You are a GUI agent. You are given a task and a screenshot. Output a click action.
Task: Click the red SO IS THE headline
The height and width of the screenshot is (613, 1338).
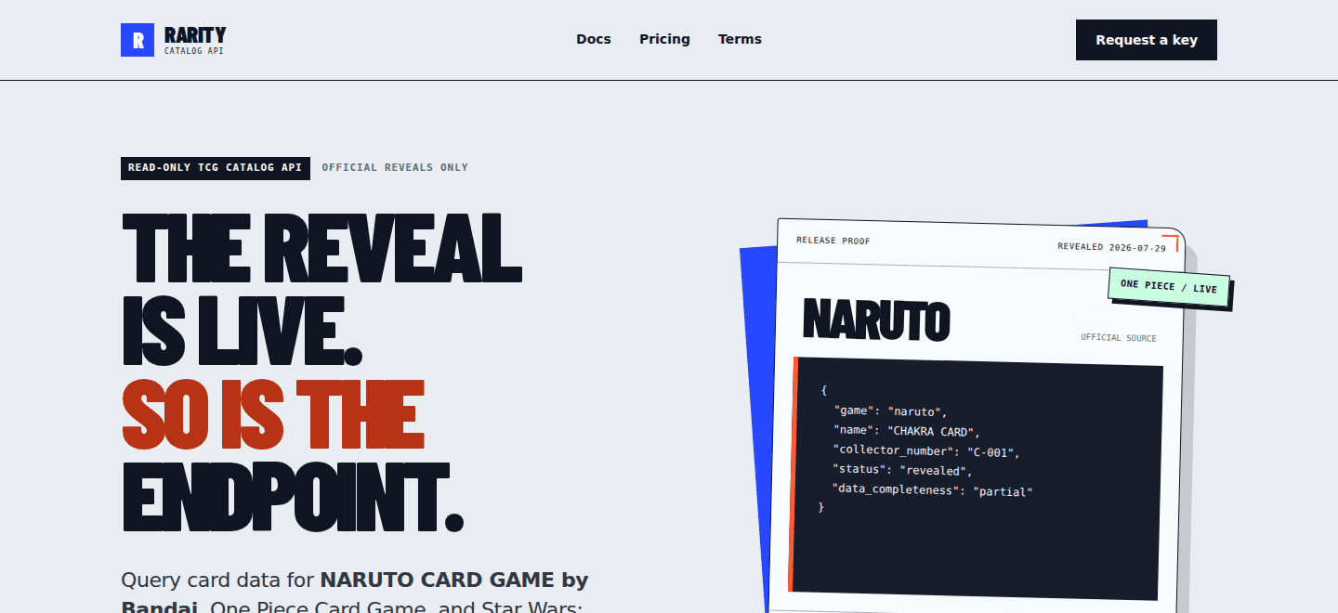click(x=274, y=414)
